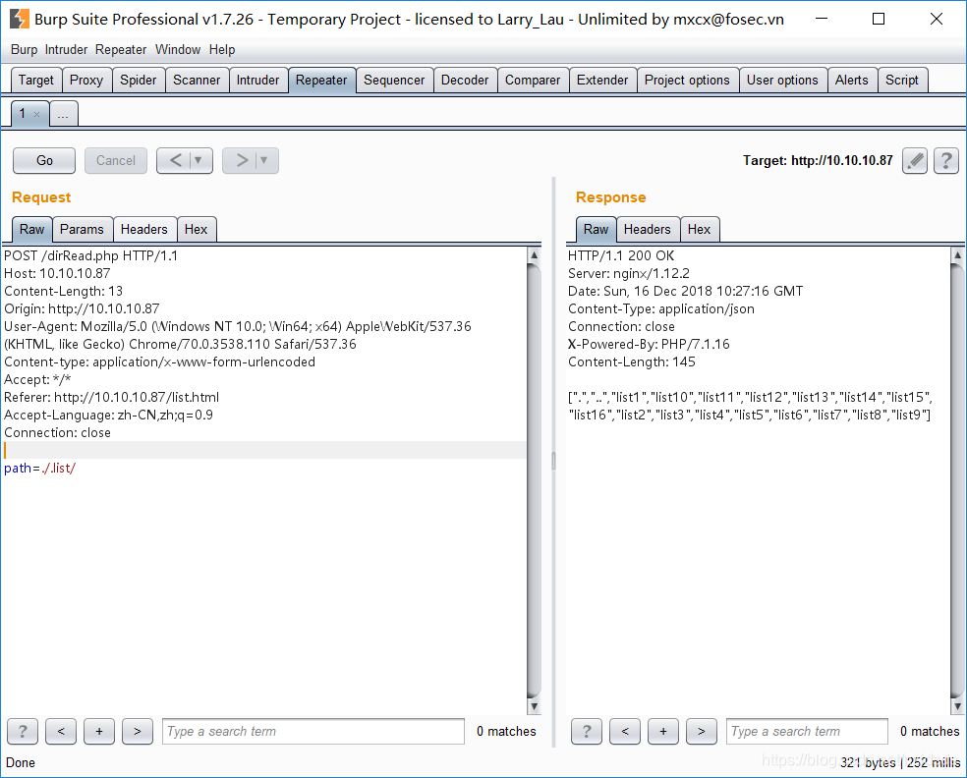
Task: Open the Window menu
Action: [x=178, y=49]
